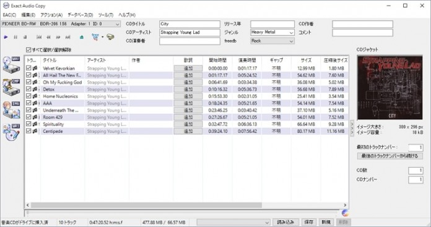This screenshot has height=227, width=431.
Task: Uncheck the Spirituality track checkbox
Action: (28, 124)
